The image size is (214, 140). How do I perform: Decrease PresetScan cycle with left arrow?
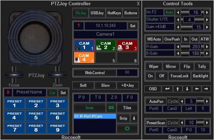[x=182, y=123]
